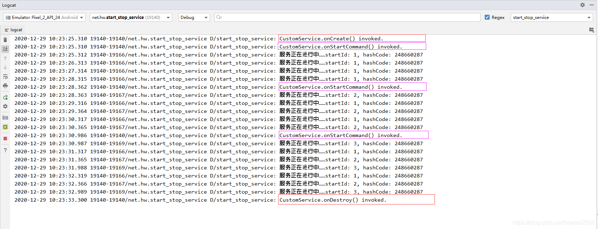Viewport: 598px width, 229px height.
Task: Open the Emulator Pixel_2_API_24 device dropdown
Action: pos(44,17)
